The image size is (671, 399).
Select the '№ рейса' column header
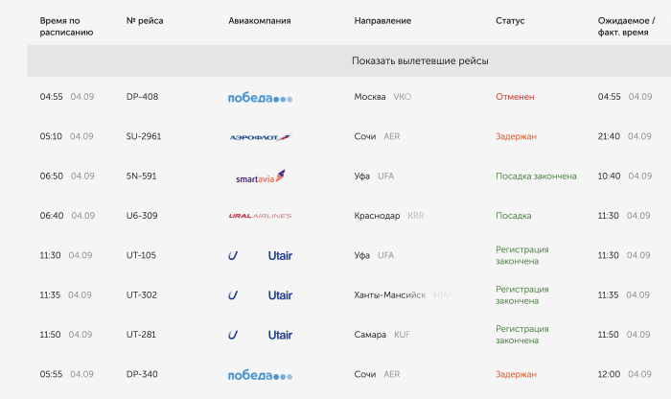click(x=145, y=20)
